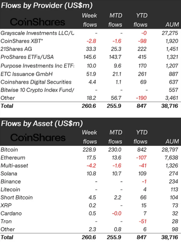Select the Grayscale Investments row label
Screen dimensions: 181x242
pos(37,33)
